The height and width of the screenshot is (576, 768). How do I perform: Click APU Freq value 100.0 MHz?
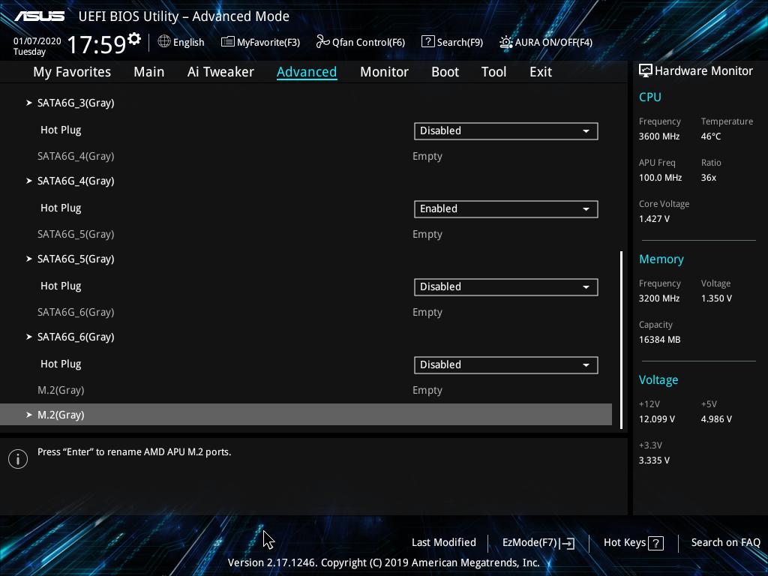(x=660, y=177)
